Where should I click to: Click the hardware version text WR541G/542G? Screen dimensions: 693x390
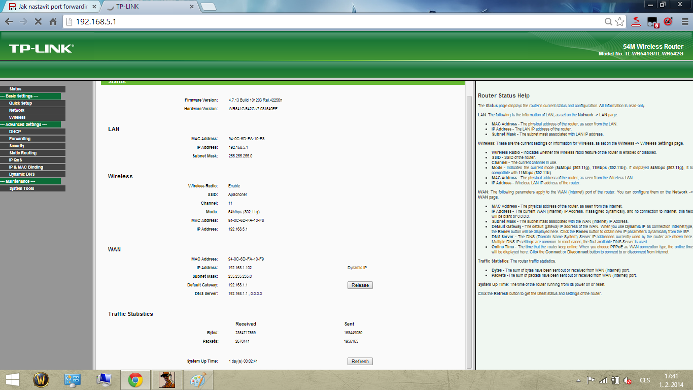point(253,109)
